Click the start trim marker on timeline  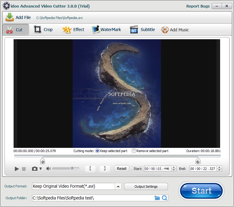pos(43,161)
